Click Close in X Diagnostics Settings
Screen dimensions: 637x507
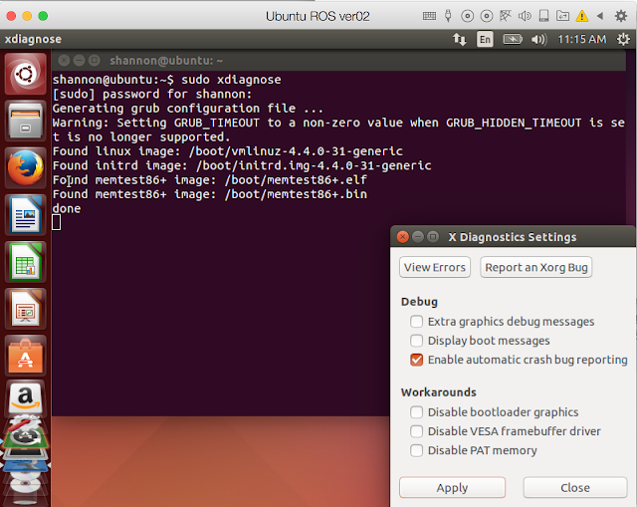[575, 487]
